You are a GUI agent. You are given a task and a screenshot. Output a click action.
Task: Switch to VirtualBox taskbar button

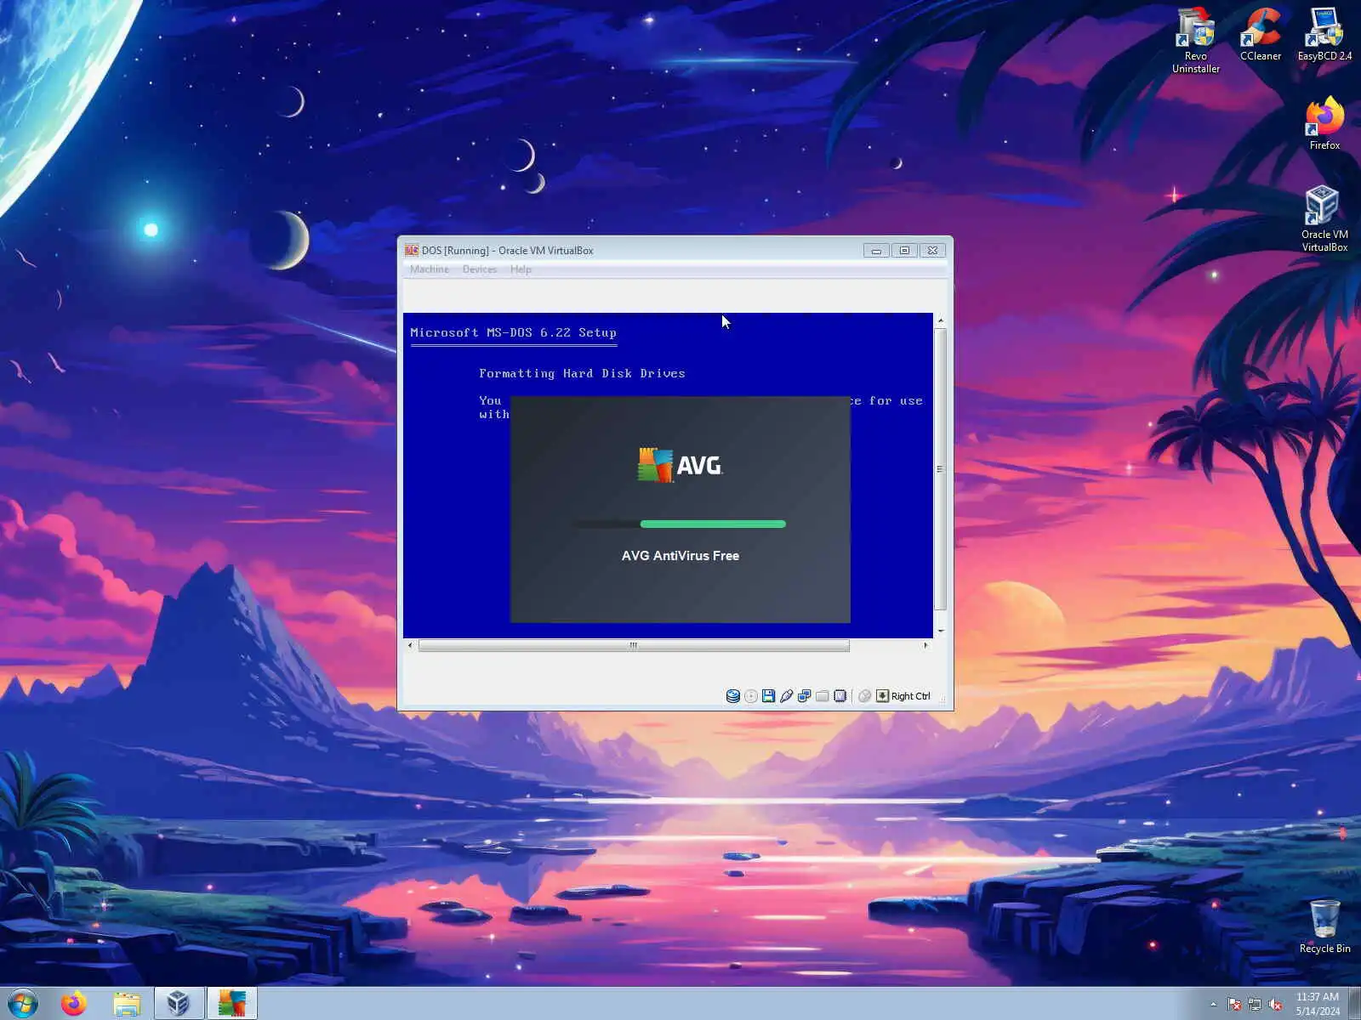[179, 1004]
